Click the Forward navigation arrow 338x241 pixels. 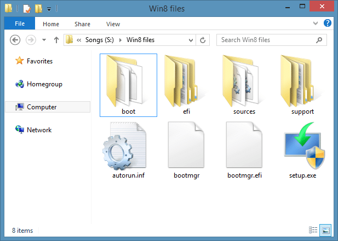[31, 40]
